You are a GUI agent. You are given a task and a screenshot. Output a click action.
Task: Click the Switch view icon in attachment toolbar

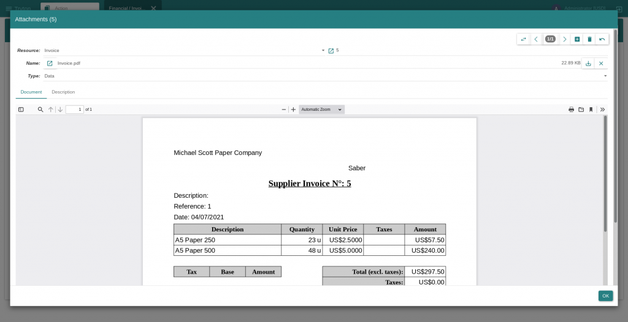coord(523,39)
